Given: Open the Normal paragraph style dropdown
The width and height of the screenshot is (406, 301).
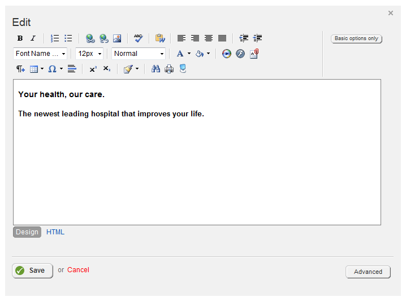Looking at the screenshot, I should (x=139, y=54).
